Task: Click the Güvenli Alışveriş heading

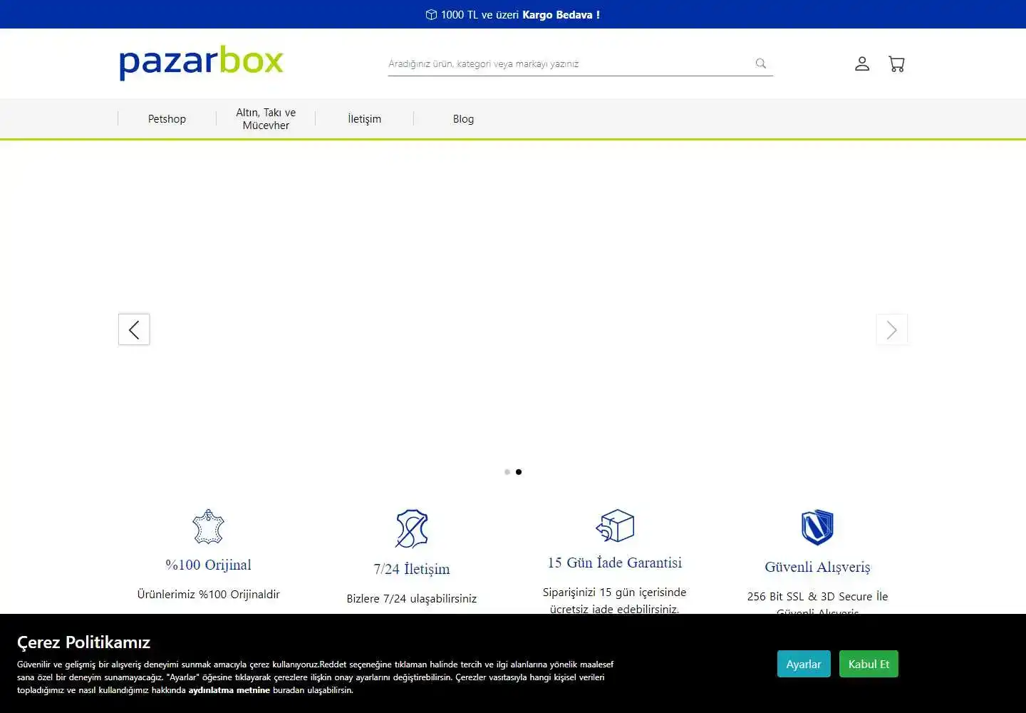Action: (817, 567)
